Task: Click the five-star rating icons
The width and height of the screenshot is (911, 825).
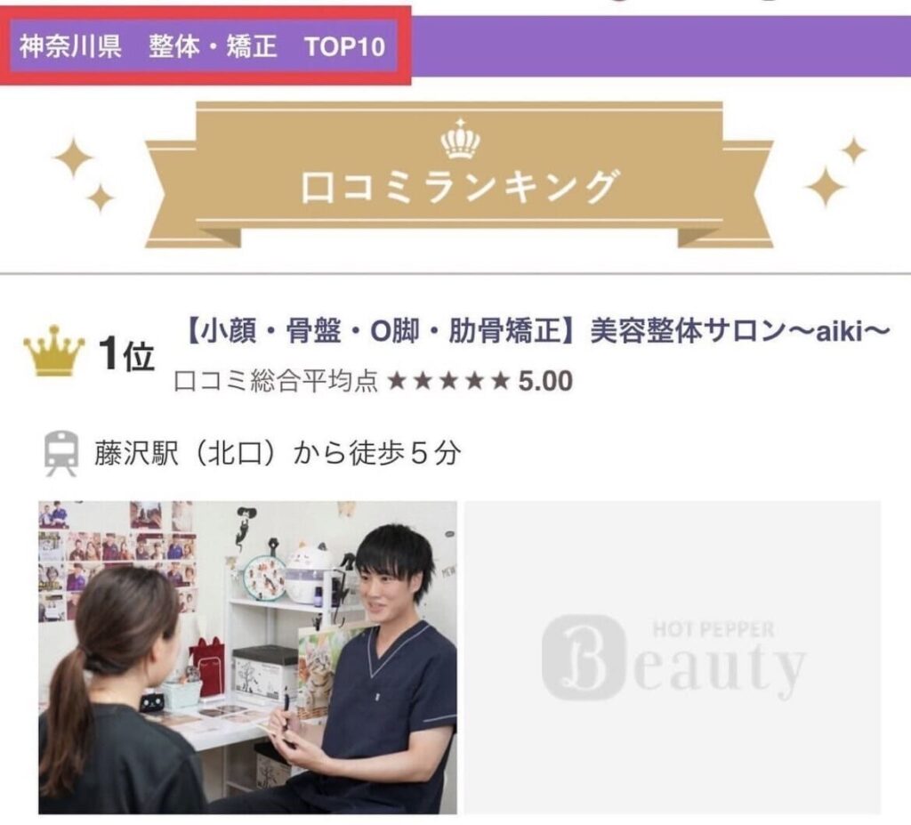Action: pos(448,382)
